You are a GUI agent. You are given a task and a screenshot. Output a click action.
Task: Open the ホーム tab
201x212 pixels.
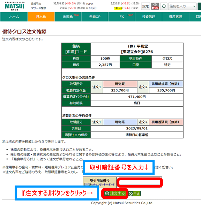pos(14,17)
